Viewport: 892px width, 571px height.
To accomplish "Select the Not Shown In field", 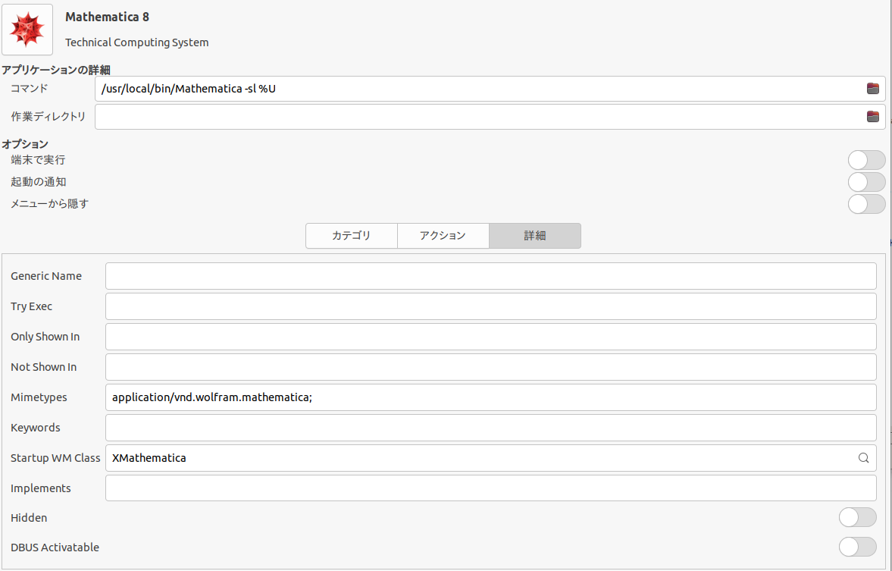I will 491,367.
